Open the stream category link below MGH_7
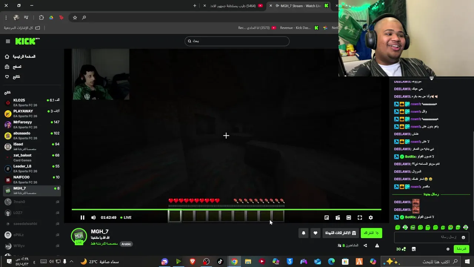 [x=104, y=244]
